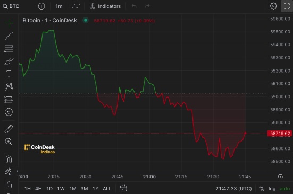Set range to 4H
This screenshot has width=293, height=194.
click(38, 189)
